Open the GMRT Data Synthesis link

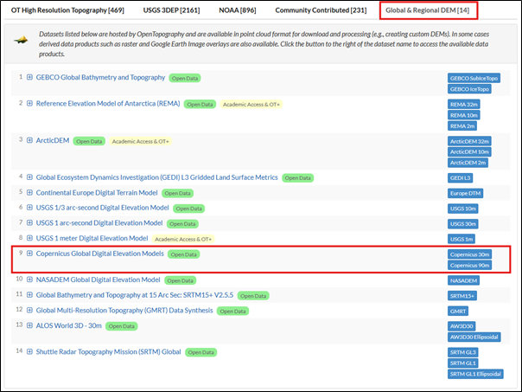[x=124, y=311]
